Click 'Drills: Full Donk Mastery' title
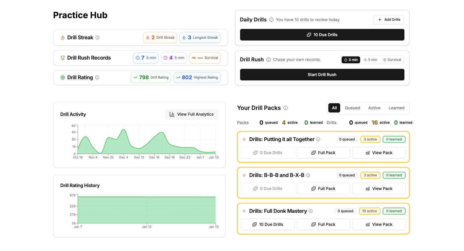The height and width of the screenshot is (251, 464). click(x=278, y=211)
